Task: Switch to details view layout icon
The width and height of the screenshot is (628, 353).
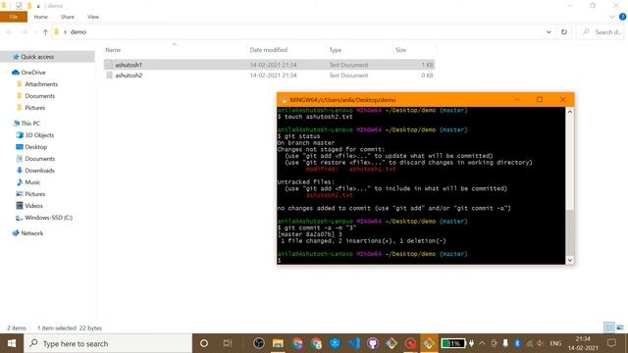Action: 609,328
